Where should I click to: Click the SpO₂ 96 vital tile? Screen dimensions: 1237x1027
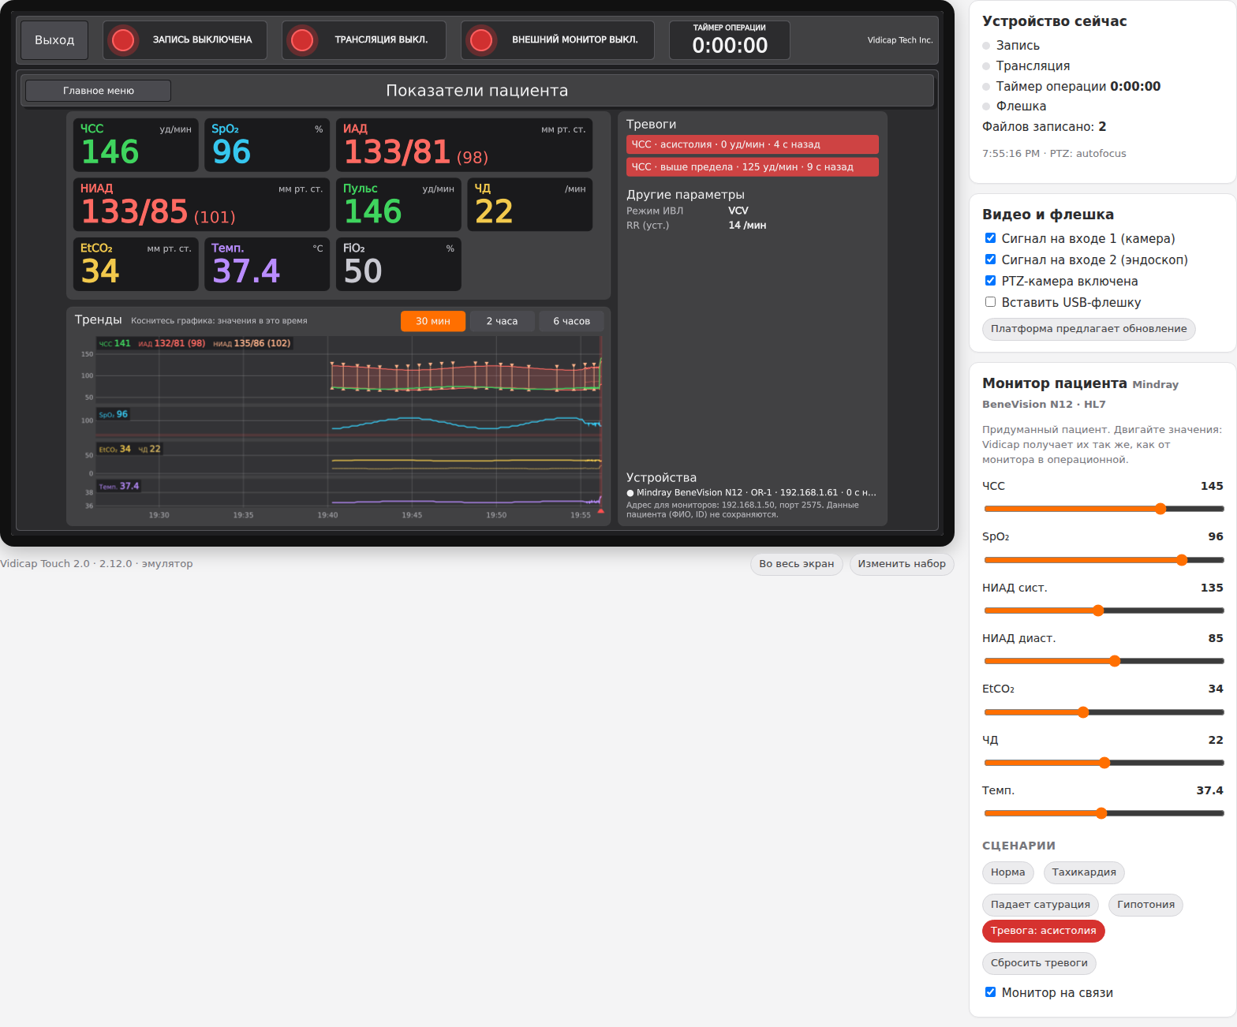pos(267,145)
